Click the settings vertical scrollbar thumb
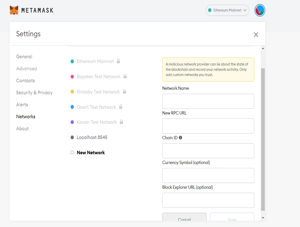This screenshot has height=227, width=300. [x=263, y=139]
